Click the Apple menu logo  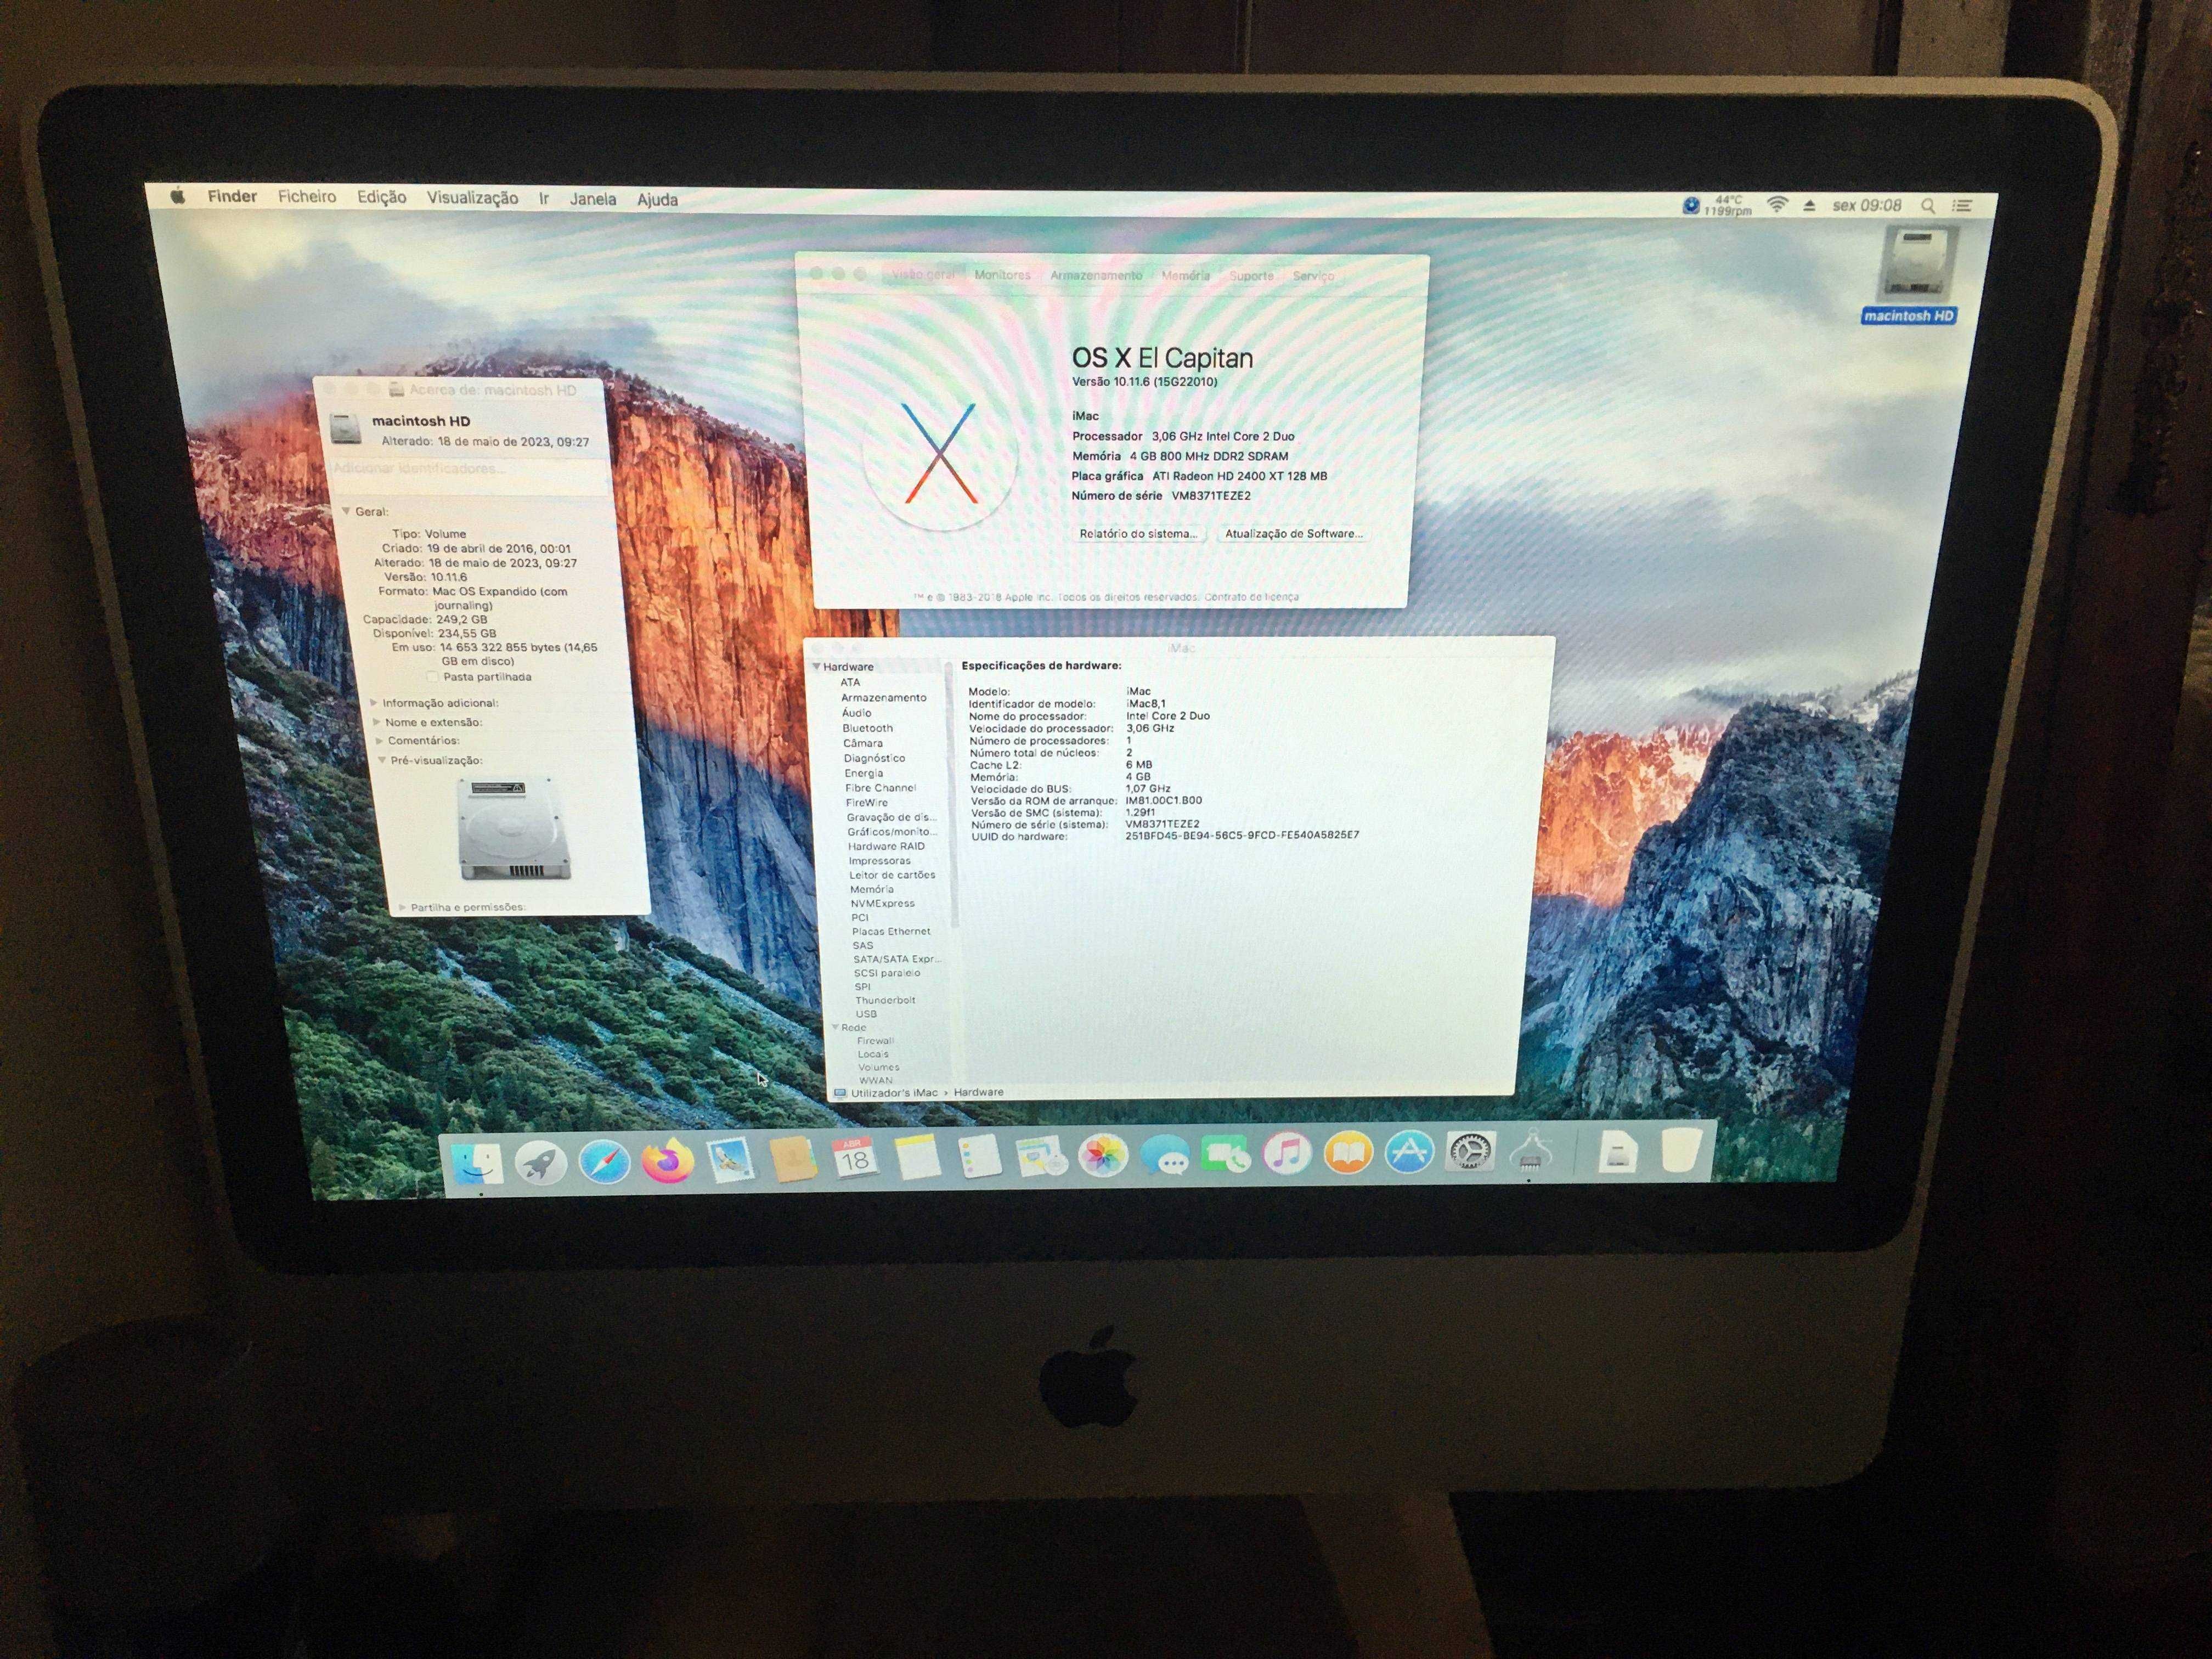click(x=178, y=196)
